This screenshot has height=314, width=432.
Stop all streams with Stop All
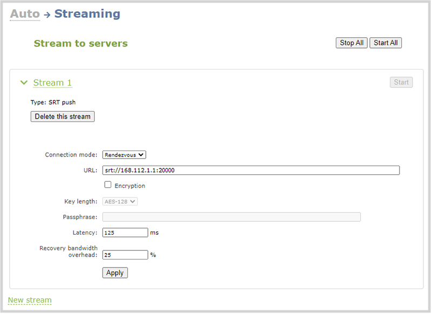click(x=352, y=43)
